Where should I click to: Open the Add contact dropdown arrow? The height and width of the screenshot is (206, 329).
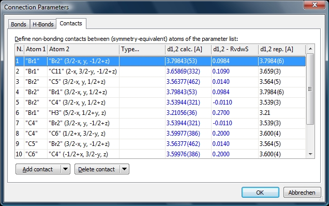point(66,169)
